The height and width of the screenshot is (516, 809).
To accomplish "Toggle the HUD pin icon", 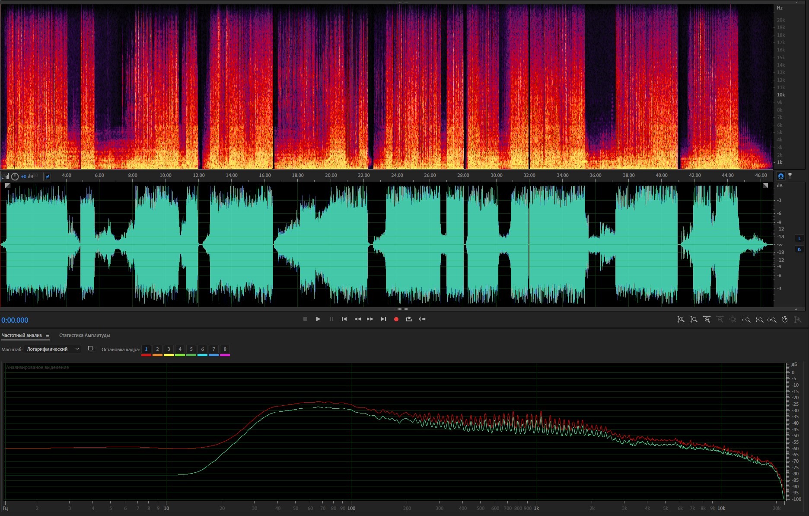I will point(48,176).
